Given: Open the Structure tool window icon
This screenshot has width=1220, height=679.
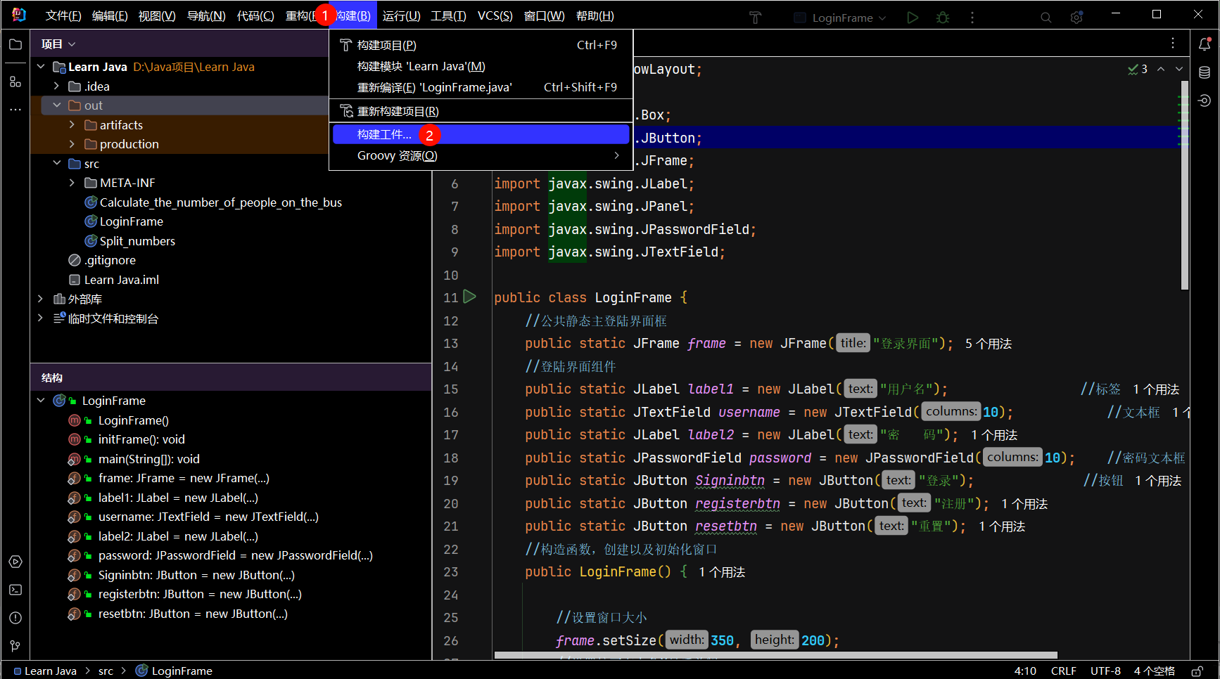Looking at the screenshot, I should click(x=15, y=82).
